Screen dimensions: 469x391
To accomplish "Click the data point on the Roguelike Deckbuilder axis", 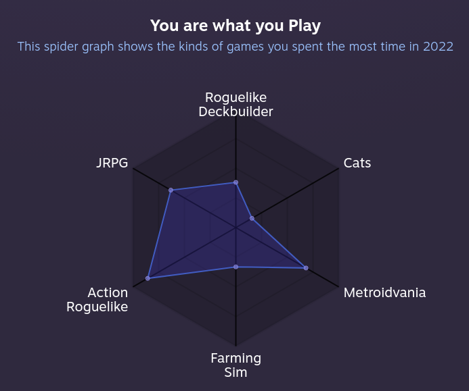I will tap(236, 182).
